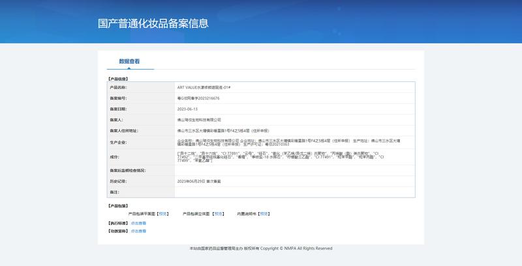The image size is (522, 266).
Task: Open 预览 link for 产品包装平面图
Action: [x=162, y=214]
